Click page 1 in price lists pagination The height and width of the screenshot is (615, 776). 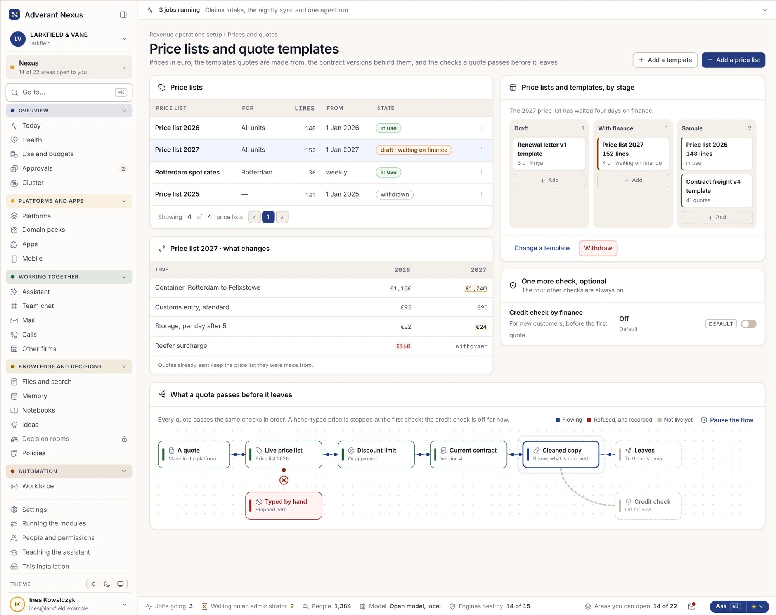[268, 217]
